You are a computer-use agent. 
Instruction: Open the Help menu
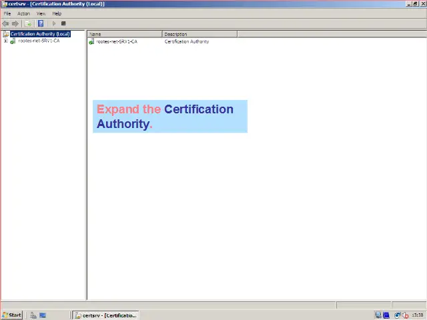[x=57, y=13]
